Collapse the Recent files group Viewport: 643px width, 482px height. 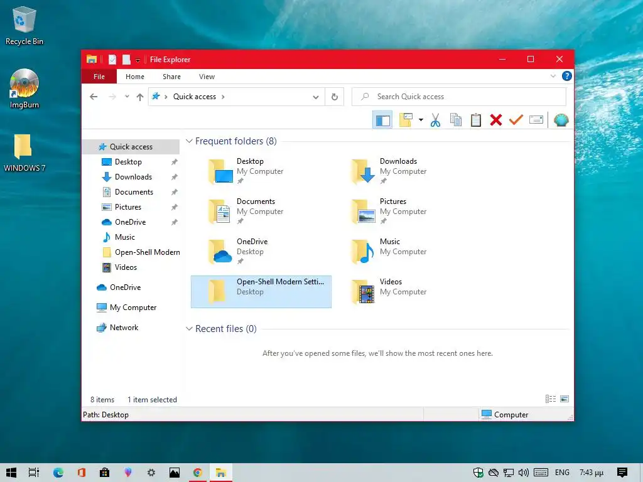[189, 329]
